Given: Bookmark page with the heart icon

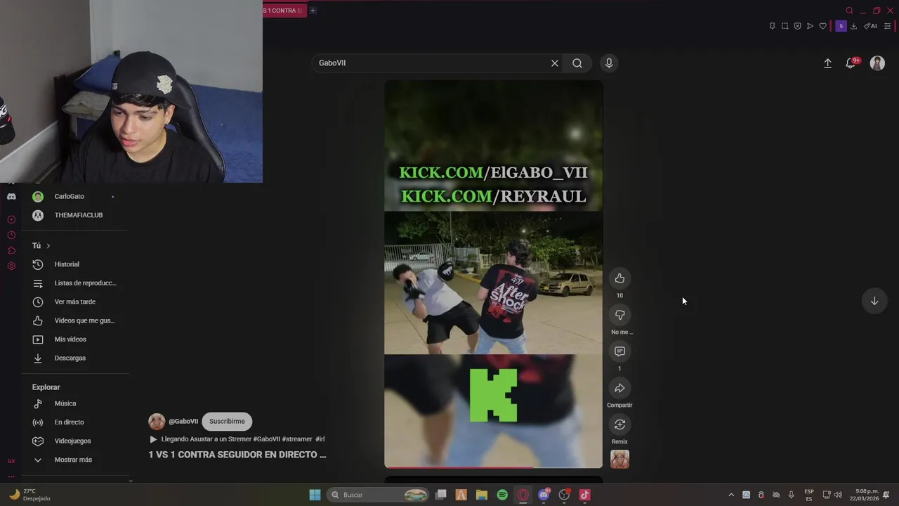Looking at the screenshot, I should point(823,26).
